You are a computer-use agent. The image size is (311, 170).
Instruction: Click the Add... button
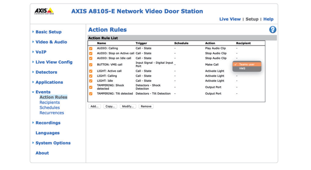click(x=94, y=106)
